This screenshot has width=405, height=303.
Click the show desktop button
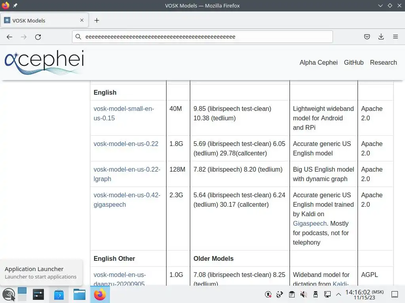tap(395, 294)
